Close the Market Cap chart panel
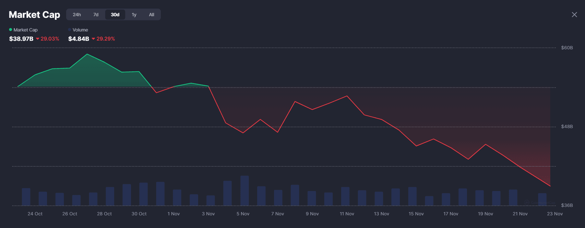 (x=574, y=15)
